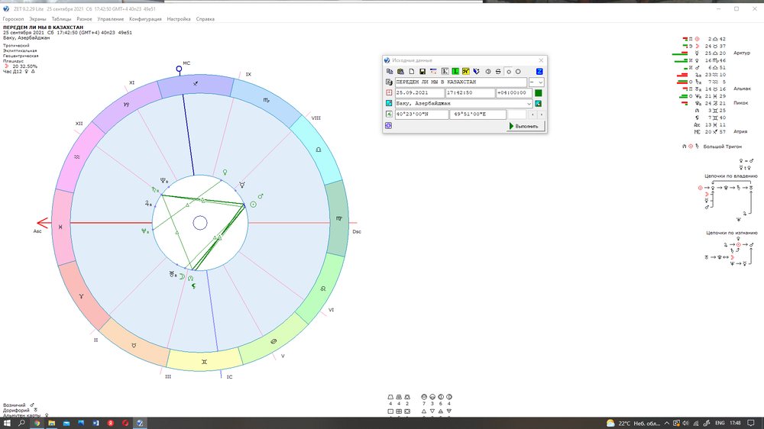Click the Выполнить button

(x=526, y=126)
